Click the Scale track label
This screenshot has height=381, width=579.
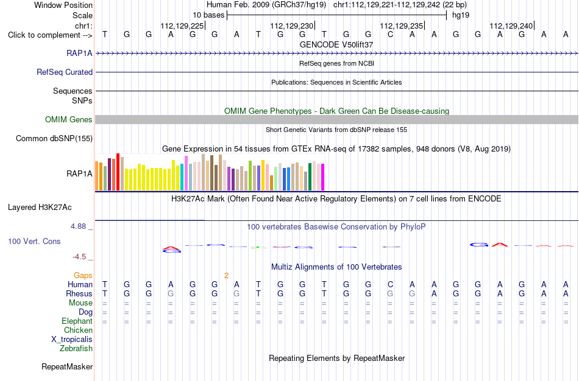(x=82, y=15)
